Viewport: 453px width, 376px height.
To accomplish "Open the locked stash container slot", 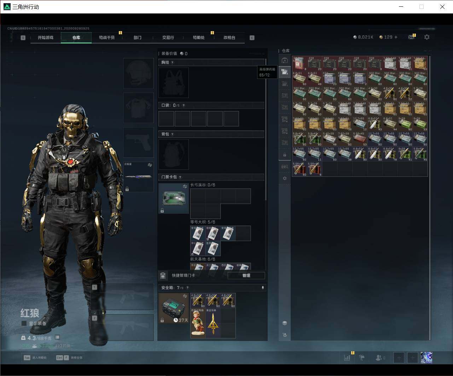I will (285, 155).
